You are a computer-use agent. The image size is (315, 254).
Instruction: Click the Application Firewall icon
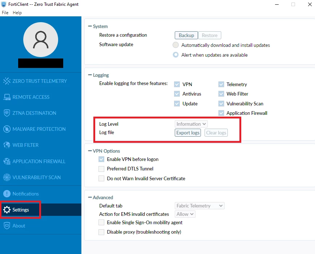click(7, 161)
